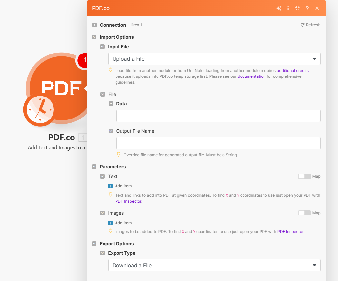Open the additional credits link
This screenshot has height=281, width=338.
[x=292, y=71]
